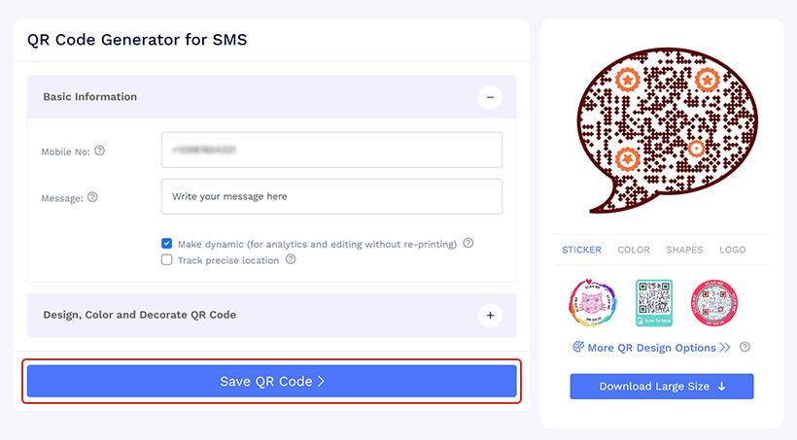Switch to the STICKER tab

pyautogui.click(x=581, y=250)
